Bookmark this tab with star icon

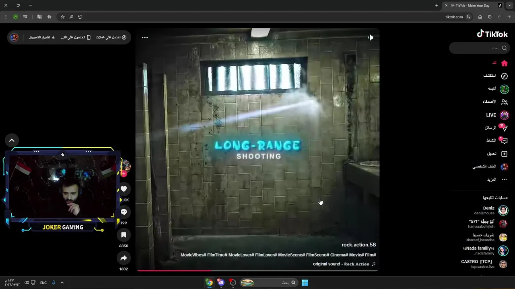point(63,17)
